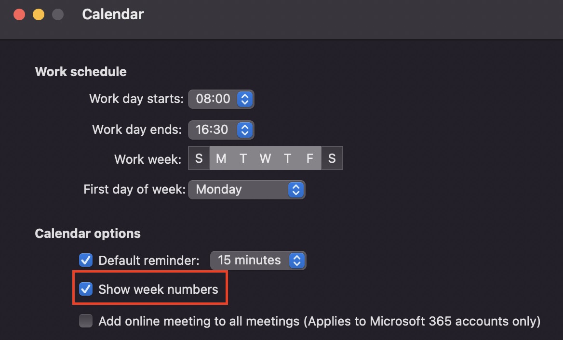Open the Work day ends dropdown
The width and height of the screenshot is (563, 340).
coord(221,130)
